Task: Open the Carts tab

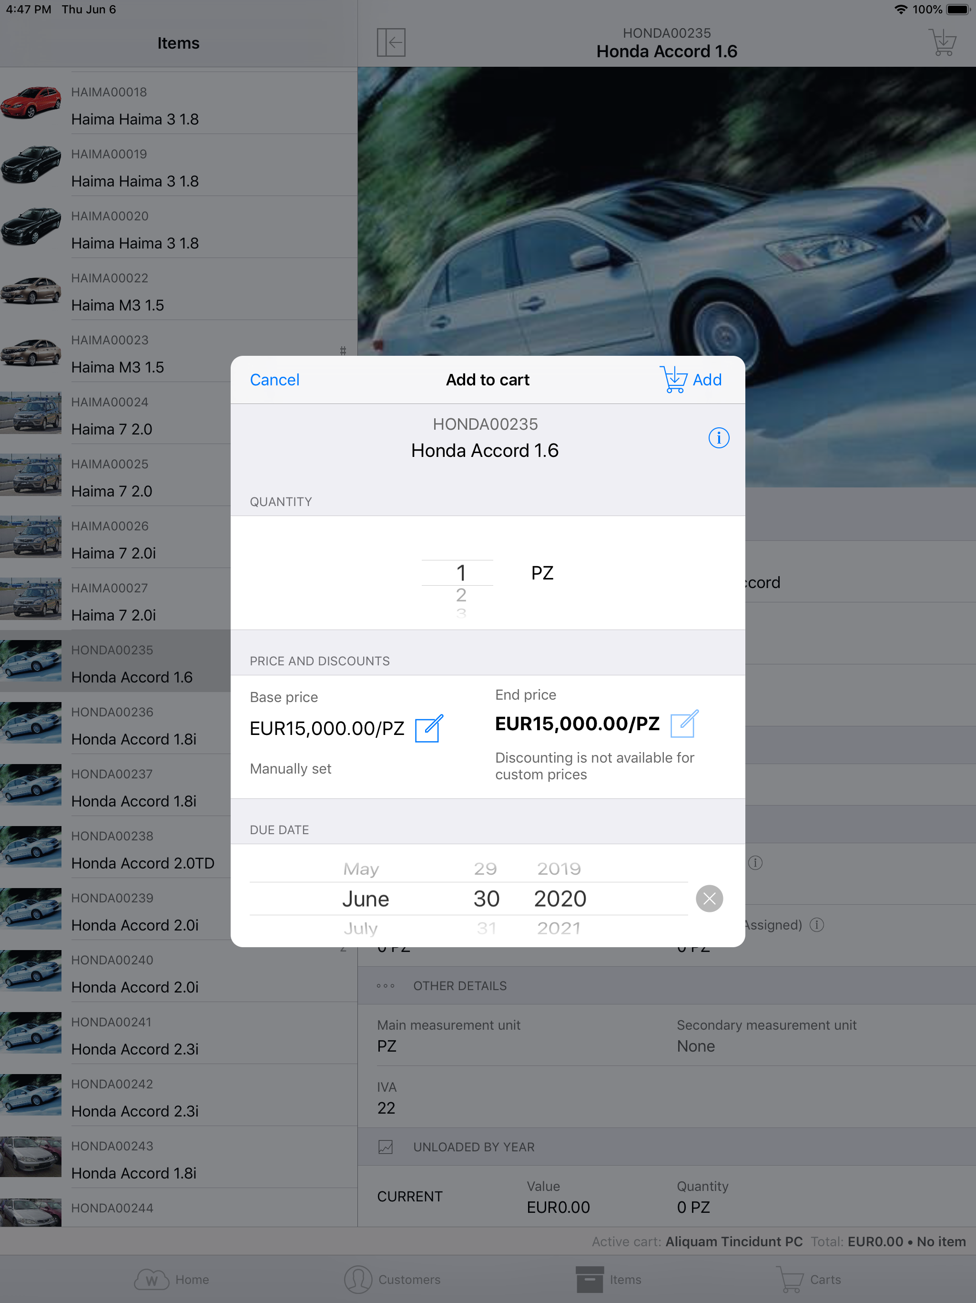Action: (808, 1280)
